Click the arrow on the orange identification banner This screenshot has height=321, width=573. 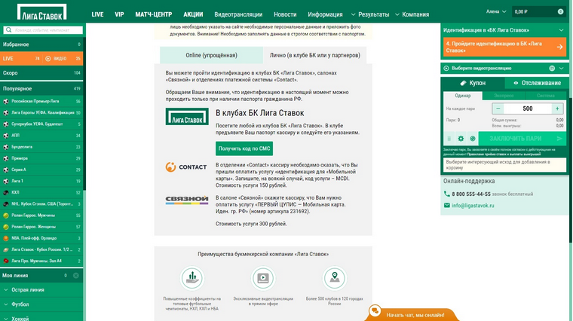point(559,47)
